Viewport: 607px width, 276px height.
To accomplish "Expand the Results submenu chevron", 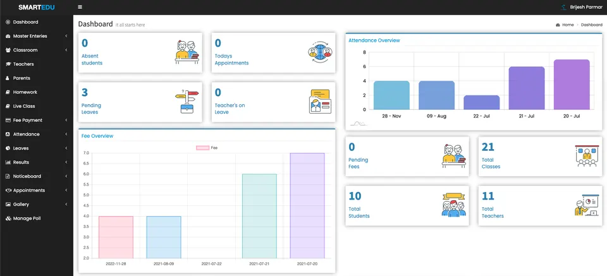I will 66,162.
